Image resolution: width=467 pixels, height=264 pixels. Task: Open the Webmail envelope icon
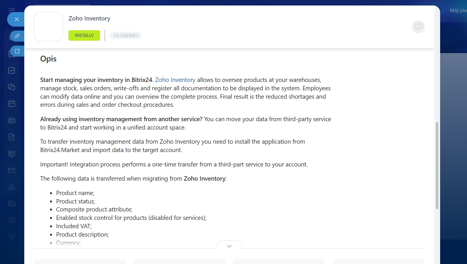[12, 171]
